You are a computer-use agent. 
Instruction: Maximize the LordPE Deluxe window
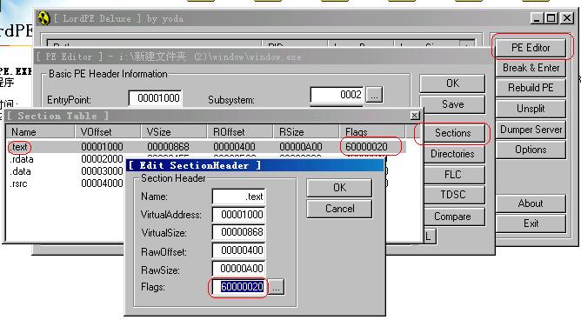point(551,17)
